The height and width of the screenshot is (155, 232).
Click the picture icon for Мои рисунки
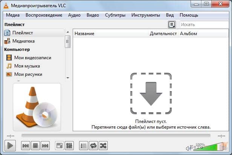(9, 74)
